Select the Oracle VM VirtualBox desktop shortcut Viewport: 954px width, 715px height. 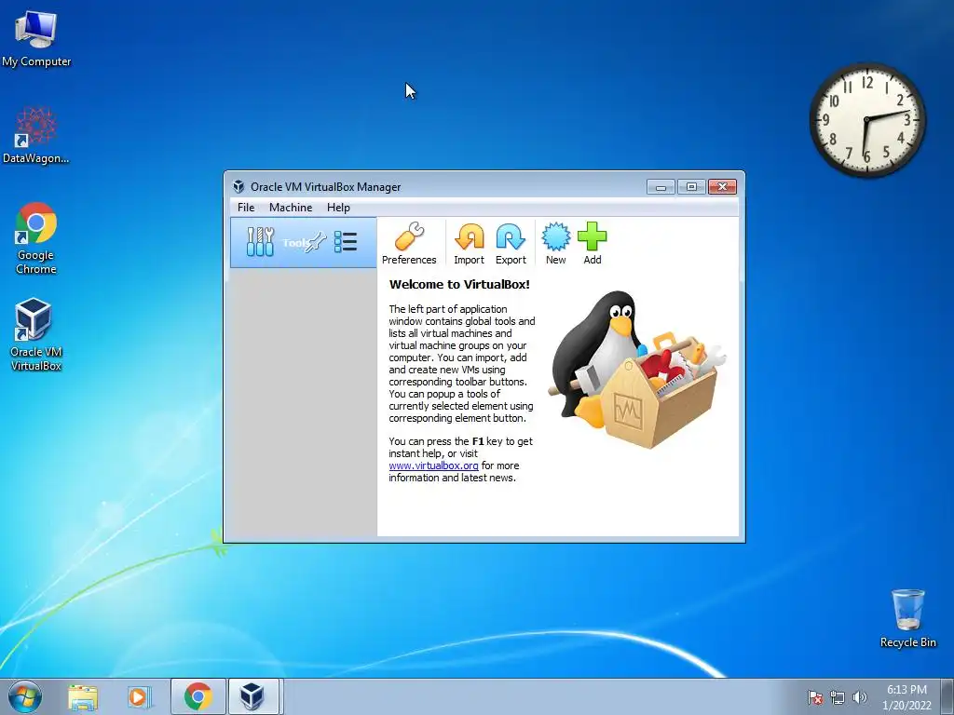(x=36, y=334)
